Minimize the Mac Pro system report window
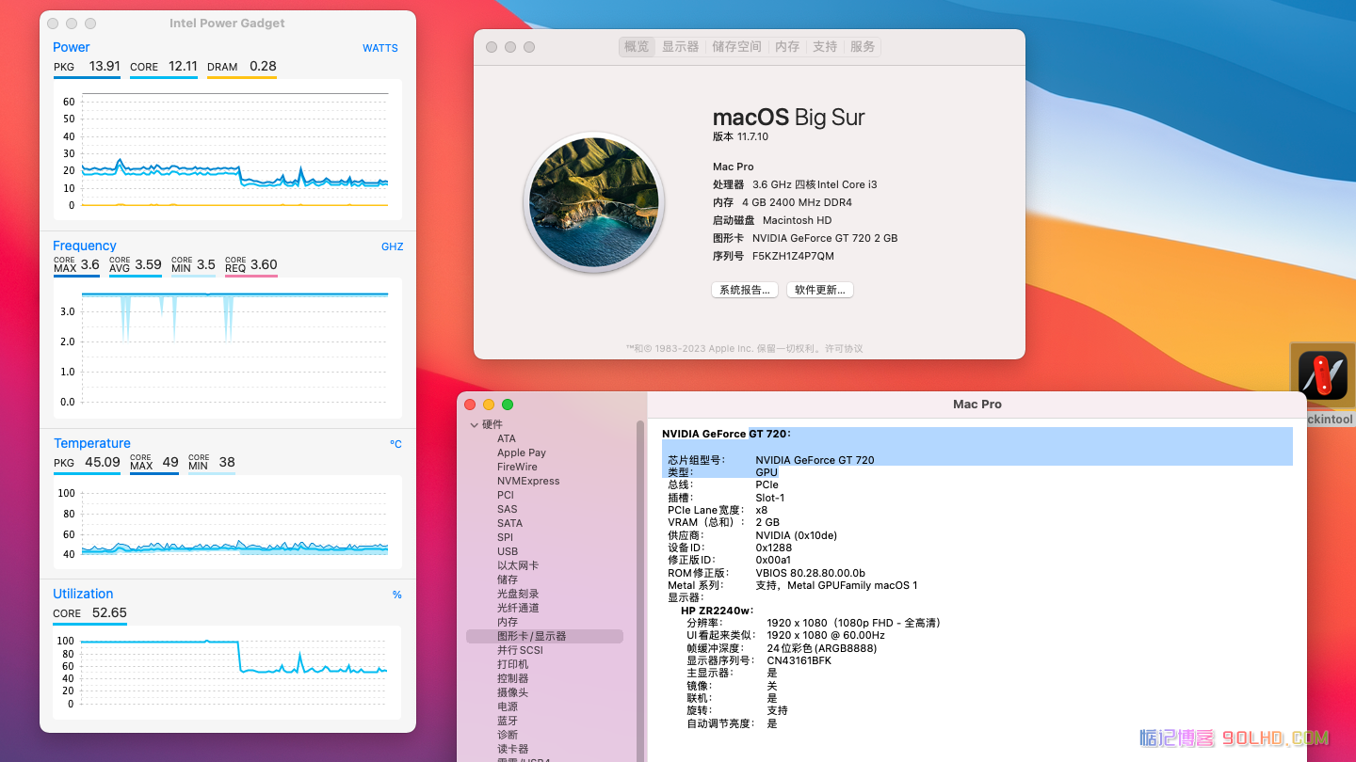The height and width of the screenshot is (762, 1356). [489, 405]
